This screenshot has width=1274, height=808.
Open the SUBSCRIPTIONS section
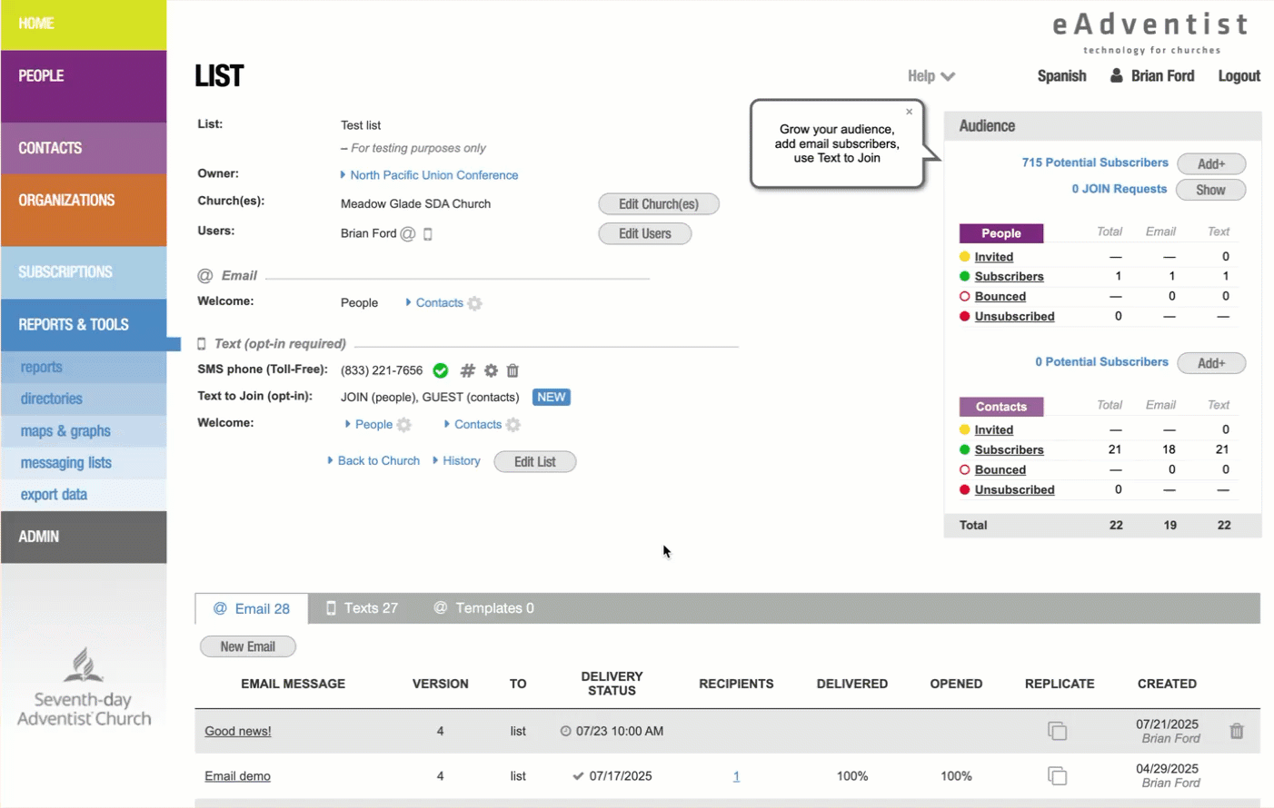84,272
